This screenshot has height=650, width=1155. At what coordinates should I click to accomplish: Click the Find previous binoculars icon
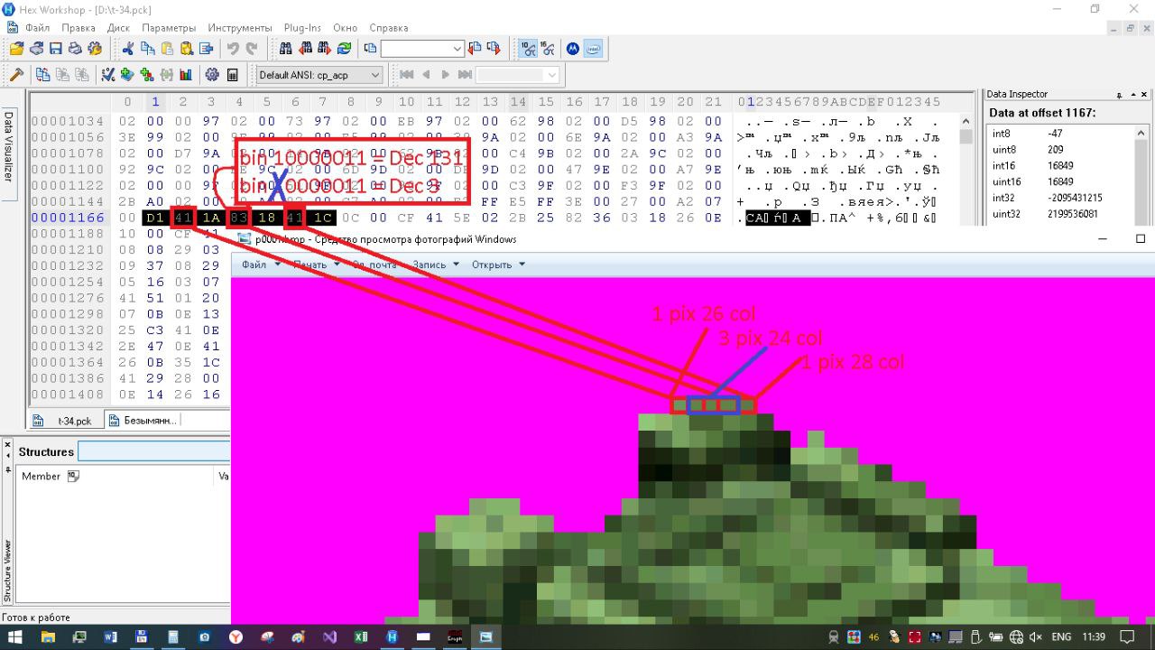[x=305, y=49]
